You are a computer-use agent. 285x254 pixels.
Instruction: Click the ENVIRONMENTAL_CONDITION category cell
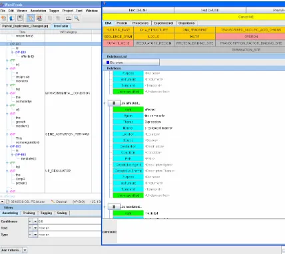68,93
